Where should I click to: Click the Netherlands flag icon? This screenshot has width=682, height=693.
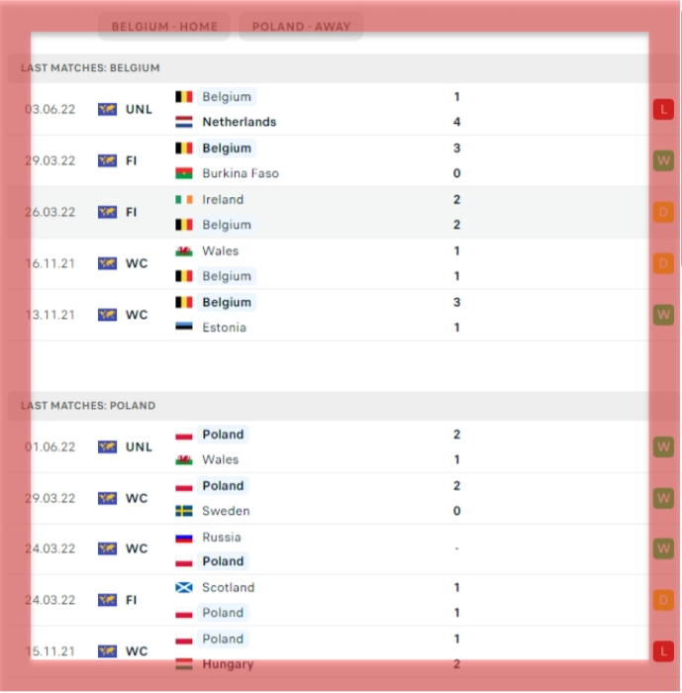tap(184, 122)
